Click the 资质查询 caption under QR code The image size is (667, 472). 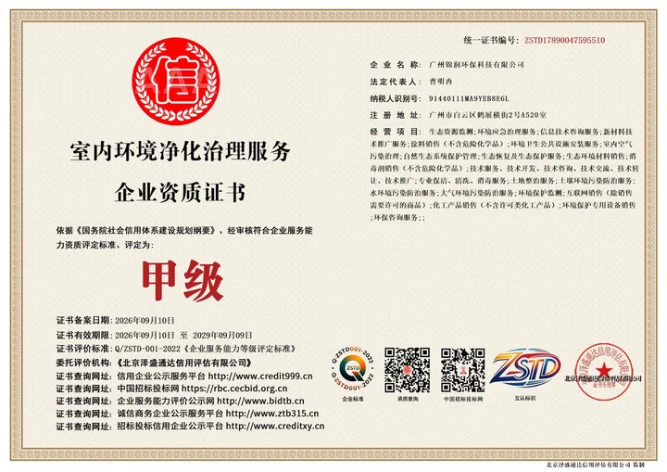(x=408, y=399)
